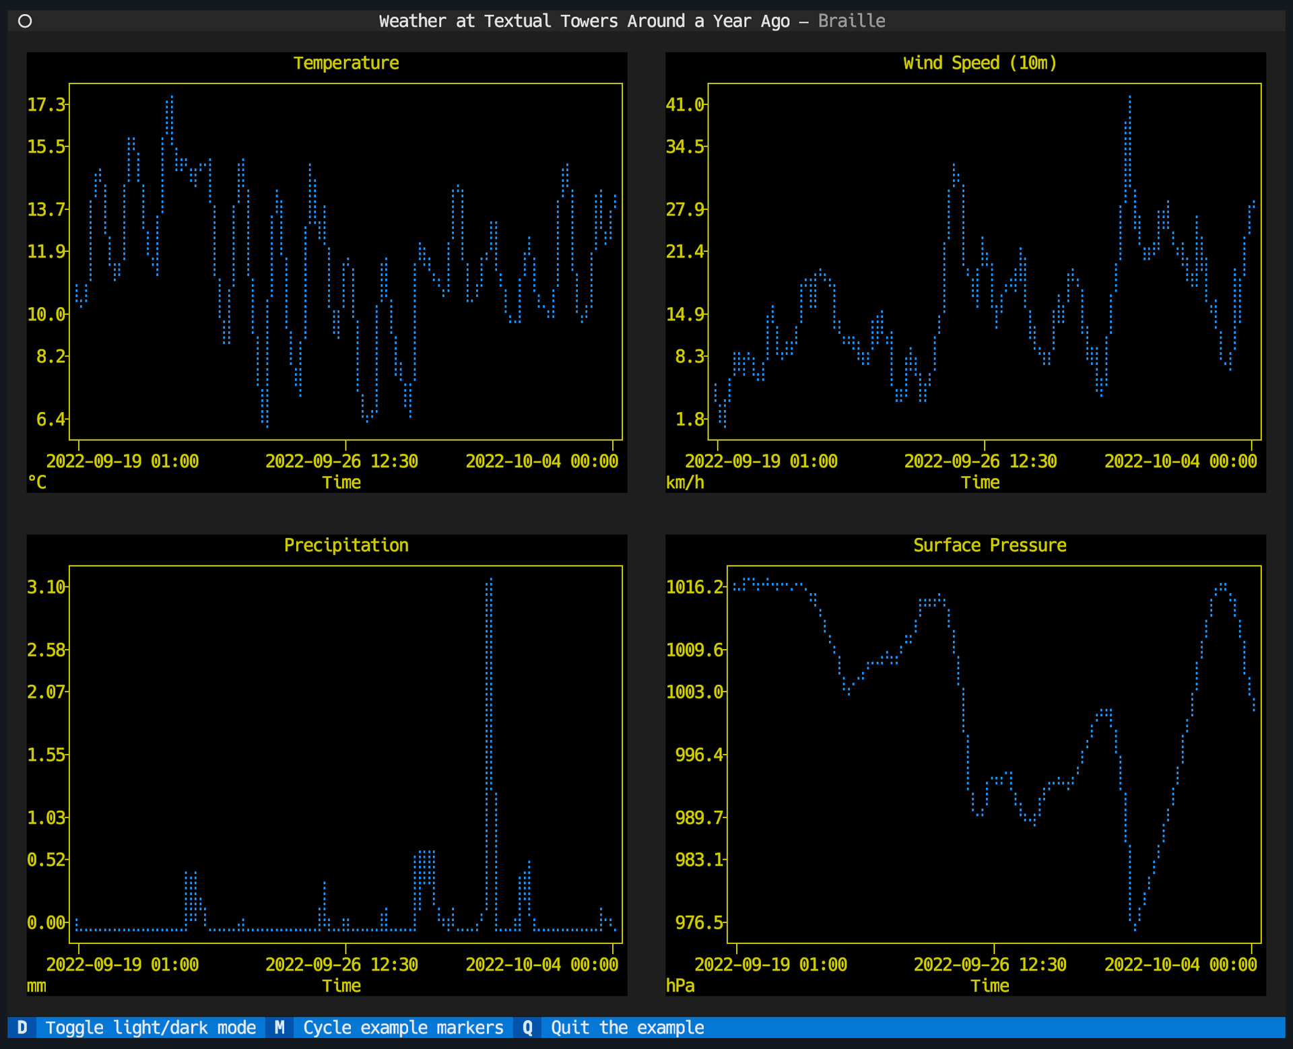Click the 17.3 temperature axis label
1293x1049 pixels.
46,105
